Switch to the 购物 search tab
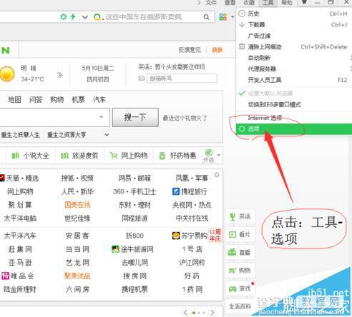 tap(57, 99)
